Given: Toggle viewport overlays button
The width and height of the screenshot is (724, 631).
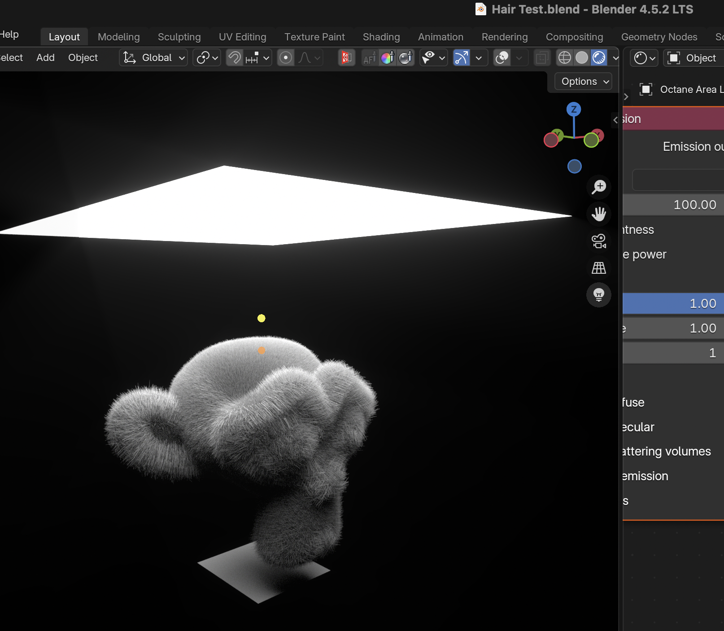Looking at the screenshot, I should 502,58.
